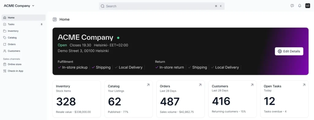The height and width of the screenshot is (120, 314).
Task: Open the help chat icon in header
Action: 292,6
